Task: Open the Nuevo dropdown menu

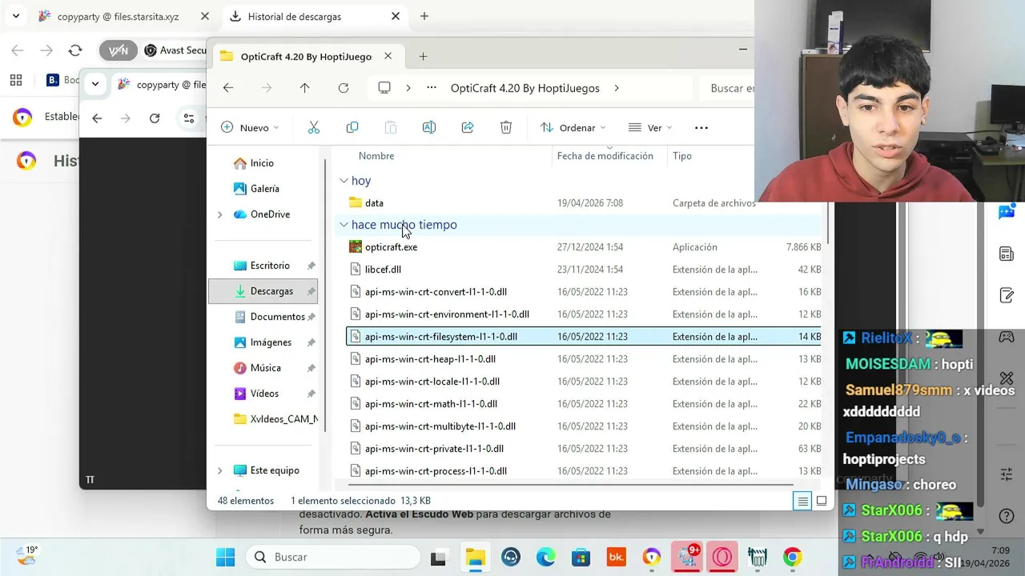Action: tap(250, 128)
